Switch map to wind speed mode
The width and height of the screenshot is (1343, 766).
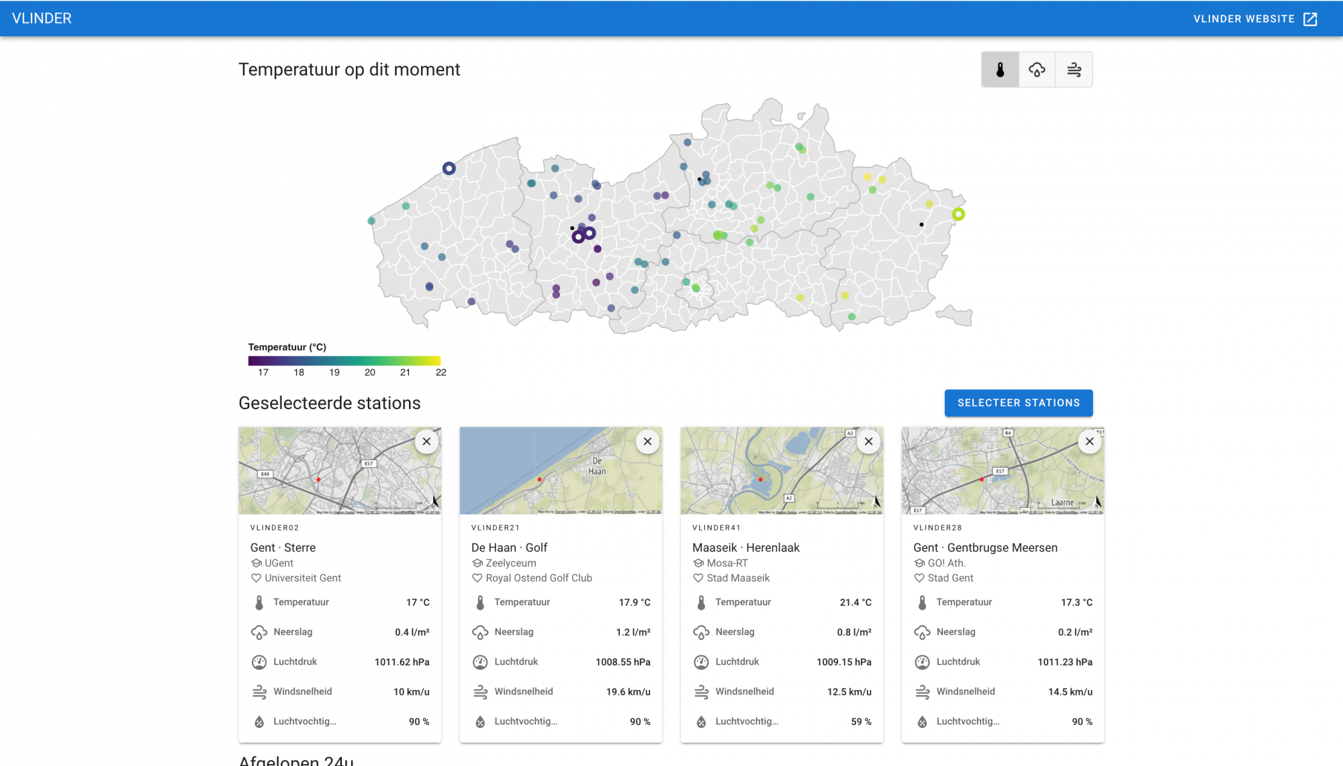point(1074,70)
